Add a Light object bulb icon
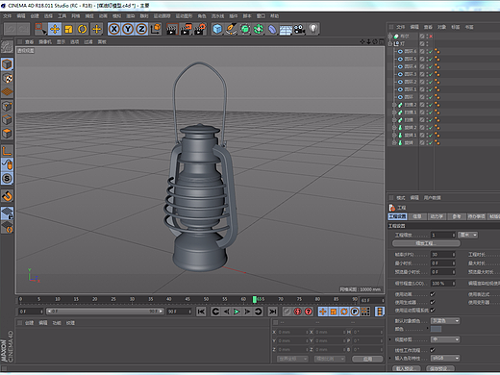The width and height of the screenshot is (500, 375). point(313,29)
